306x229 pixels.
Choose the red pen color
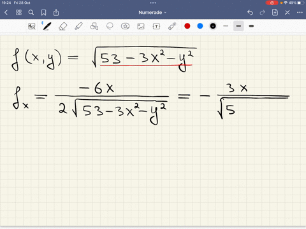tap(187, 26)
